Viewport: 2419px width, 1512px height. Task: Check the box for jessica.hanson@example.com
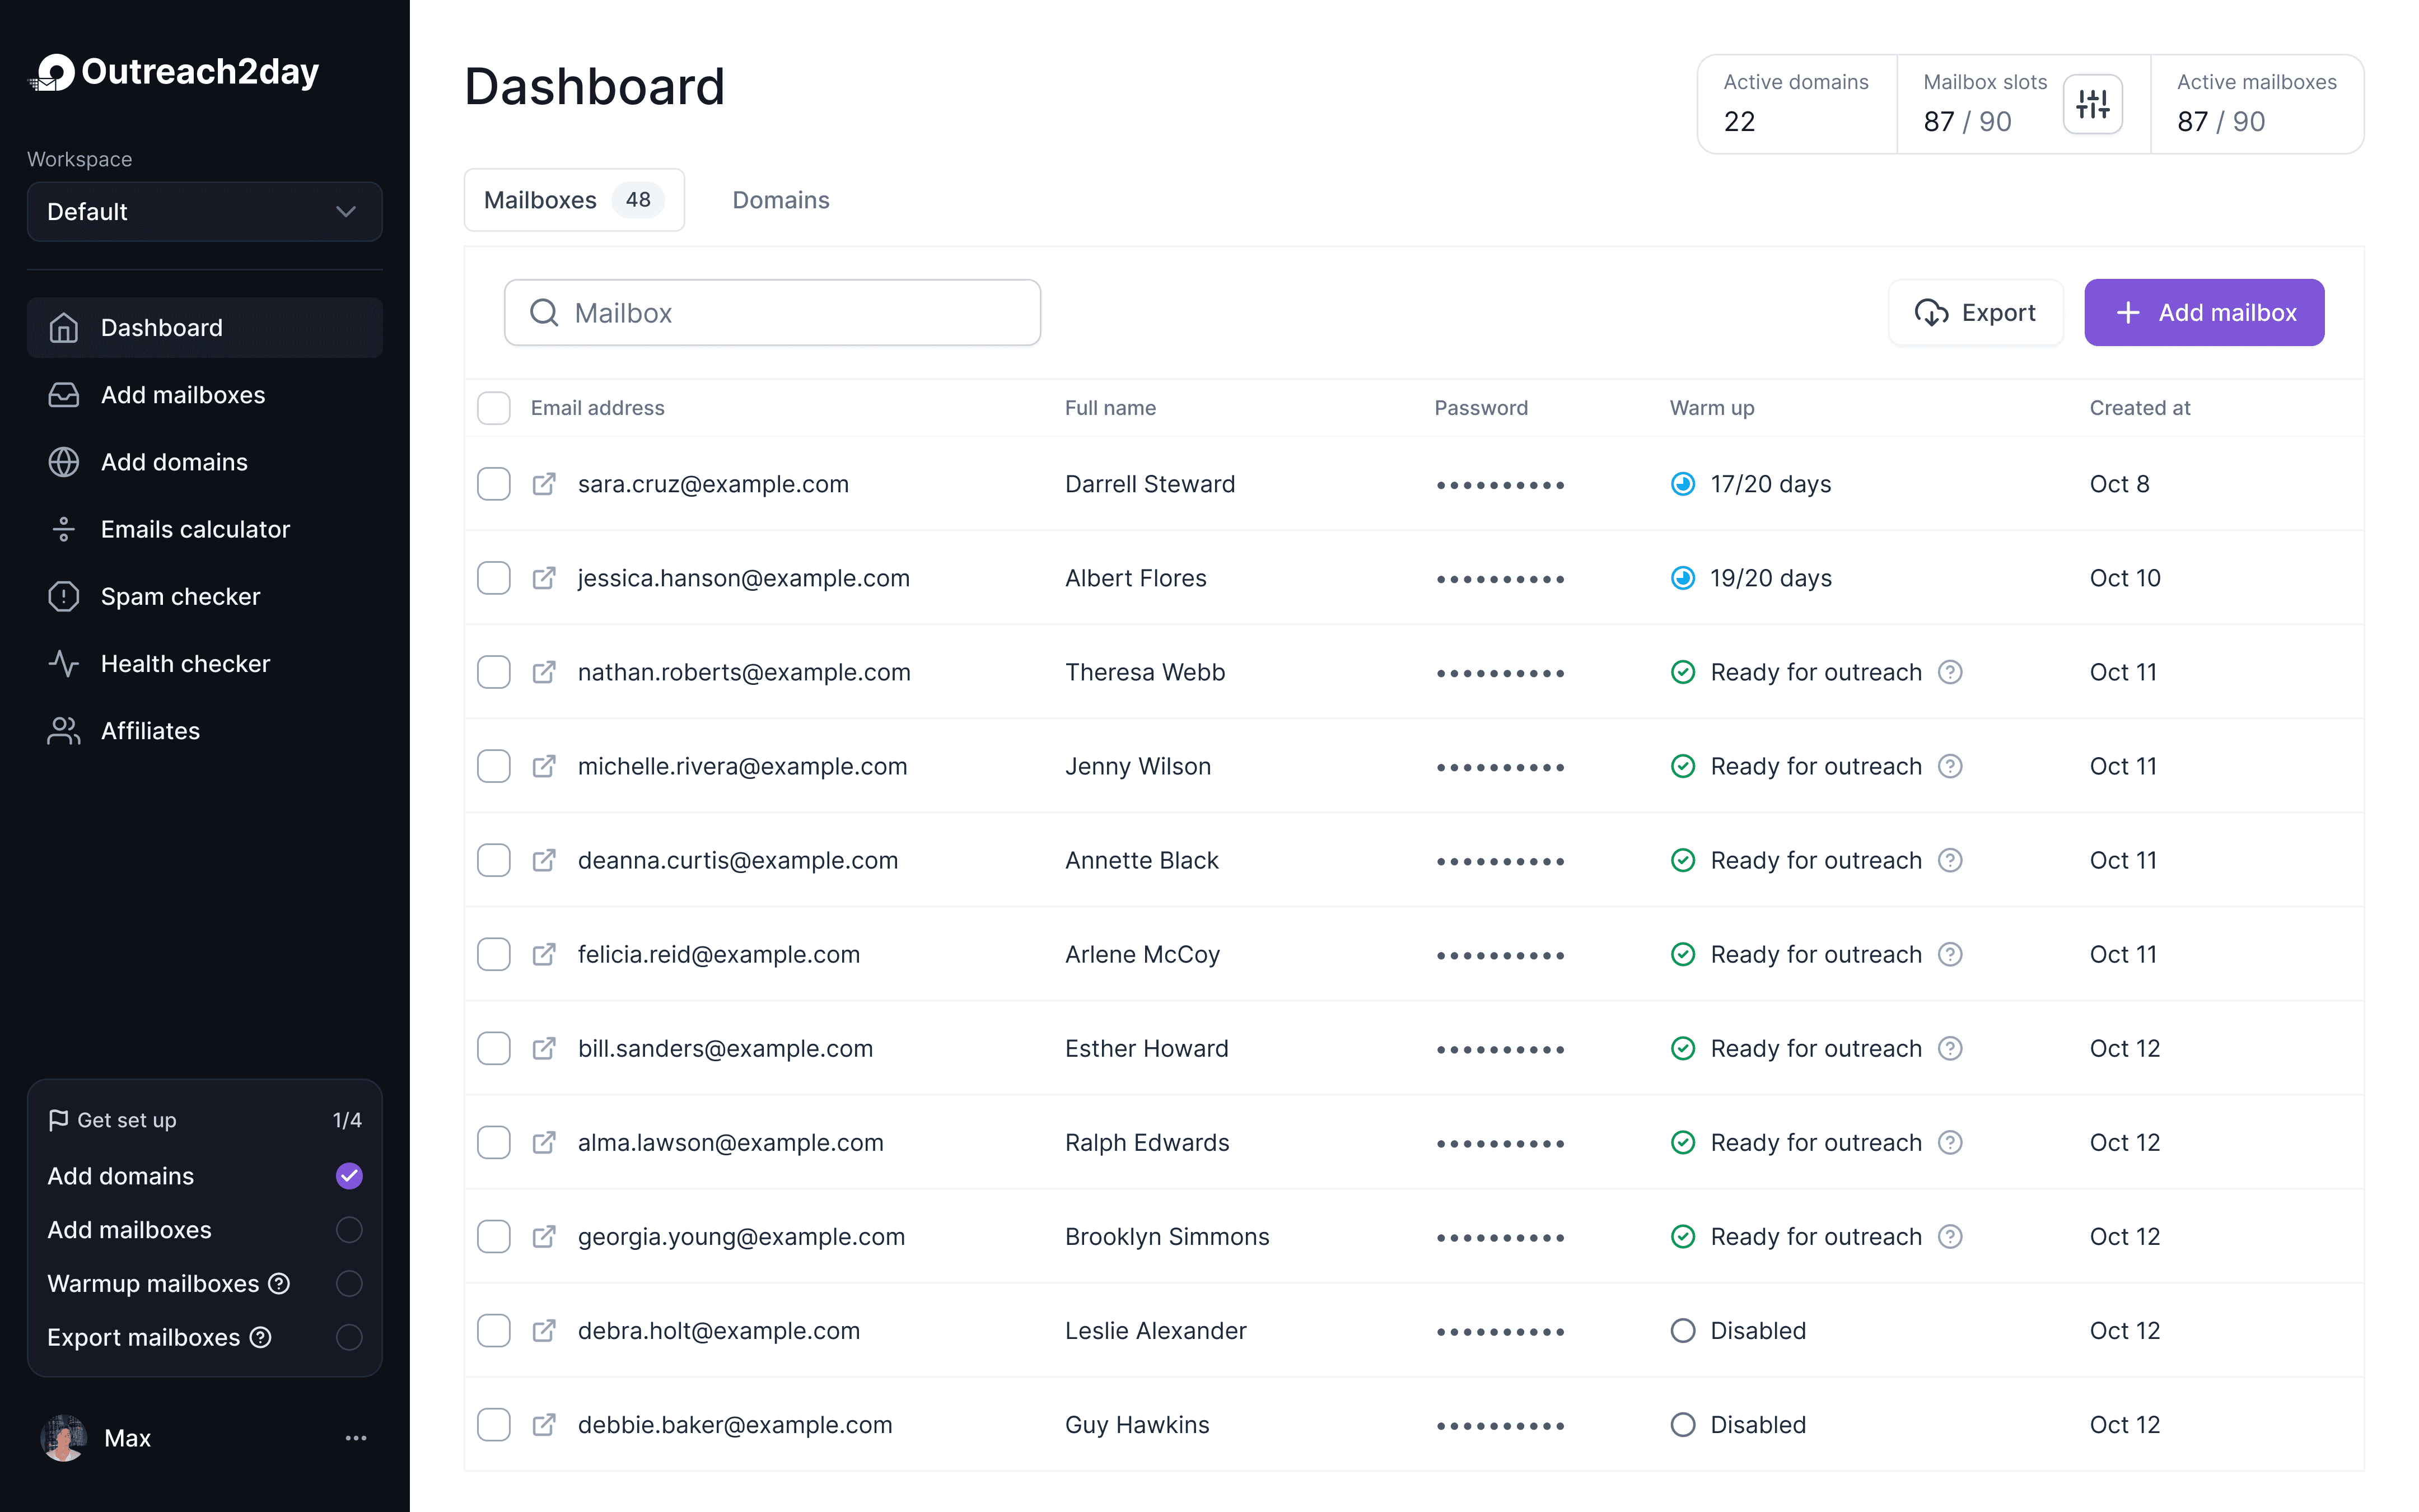494,578
